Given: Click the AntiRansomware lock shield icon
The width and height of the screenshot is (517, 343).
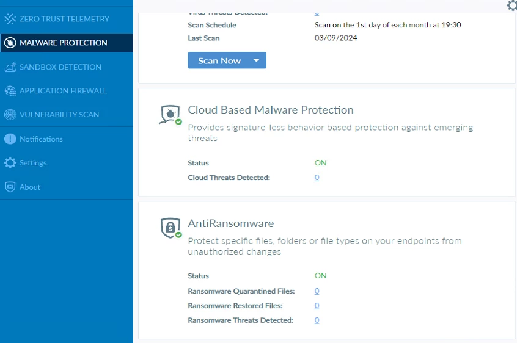Looking at the screenshot, I should point(170,228).
